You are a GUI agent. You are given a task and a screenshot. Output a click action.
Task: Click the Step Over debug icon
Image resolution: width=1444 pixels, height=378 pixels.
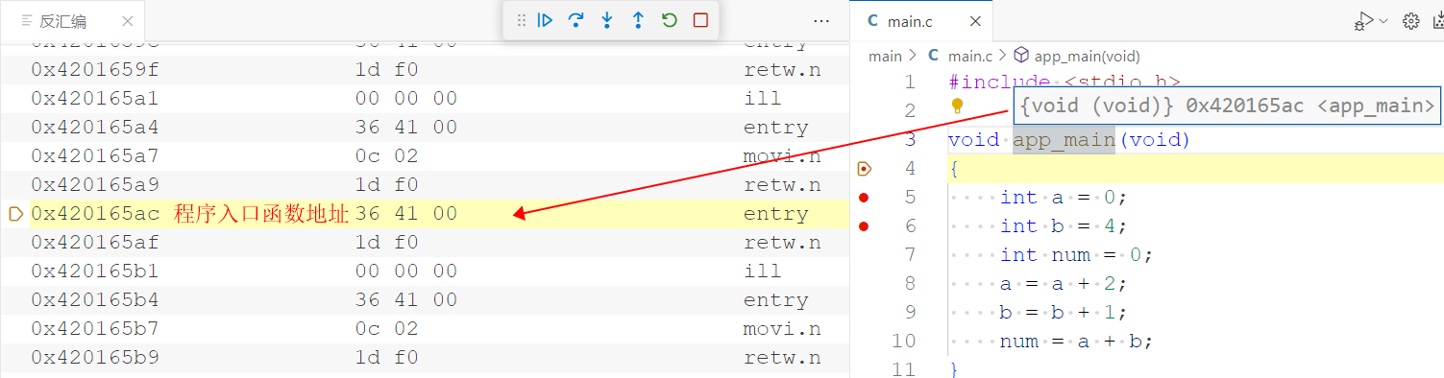click(x=576, y=20)
